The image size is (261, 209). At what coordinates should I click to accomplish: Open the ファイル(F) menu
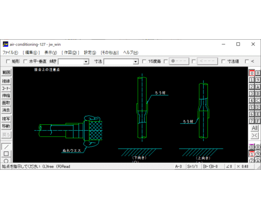pyautogui.click(x=10, y=52)
